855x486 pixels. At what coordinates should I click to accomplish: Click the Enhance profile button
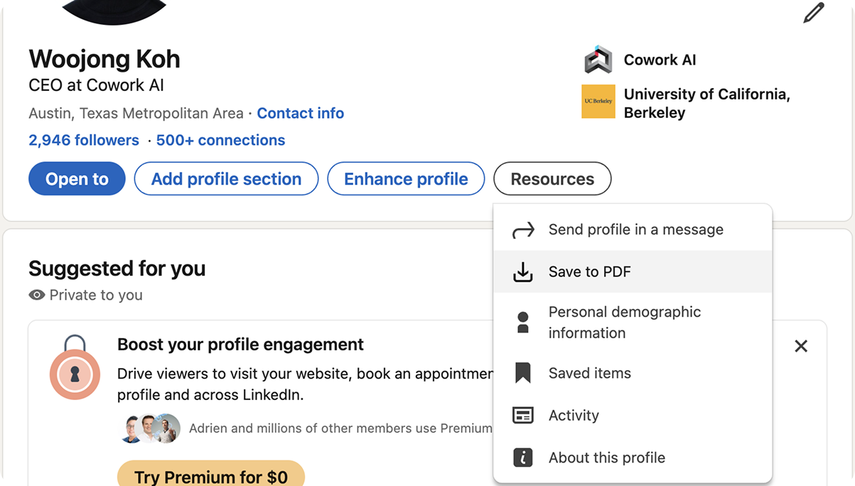(x=406, y=179)
